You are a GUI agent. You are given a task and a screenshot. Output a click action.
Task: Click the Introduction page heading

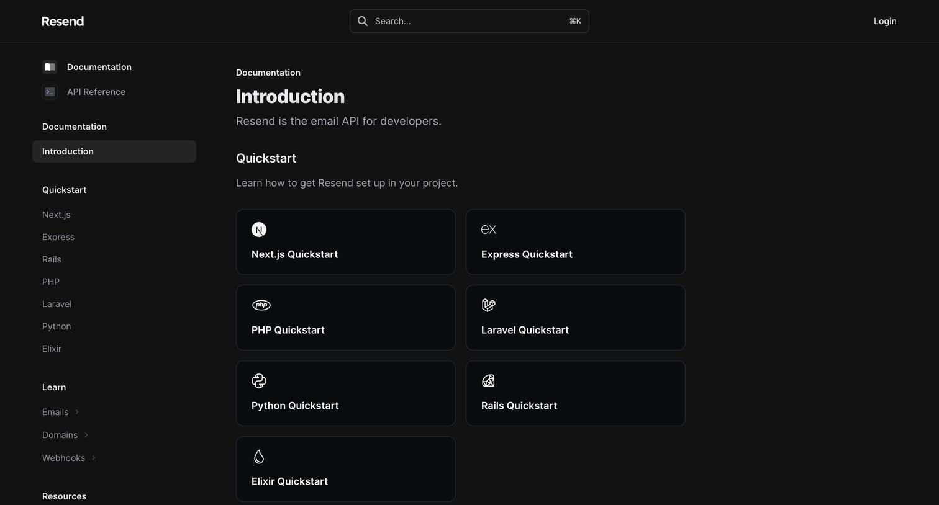tap(290, 96)
